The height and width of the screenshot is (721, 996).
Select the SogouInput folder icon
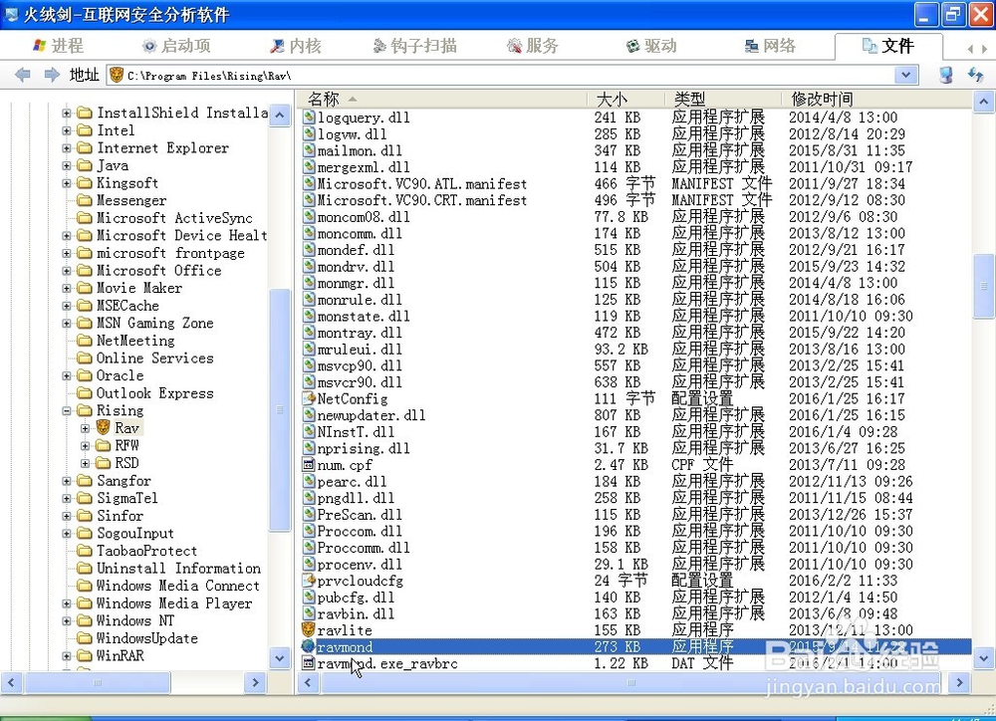85,534
